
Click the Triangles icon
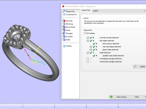[x=64, y=33]
